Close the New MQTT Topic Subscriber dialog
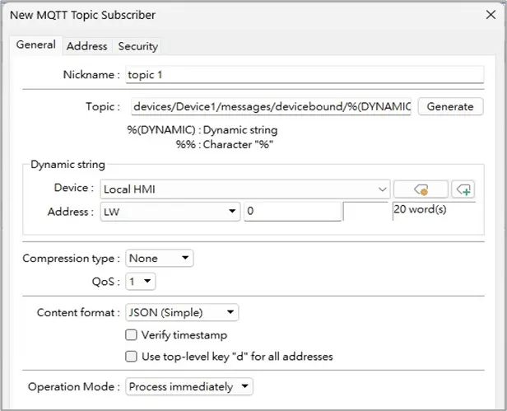Image resolution: width=507 pixels, height=411 pixels. pyautogui.click(x=491, y=15)
